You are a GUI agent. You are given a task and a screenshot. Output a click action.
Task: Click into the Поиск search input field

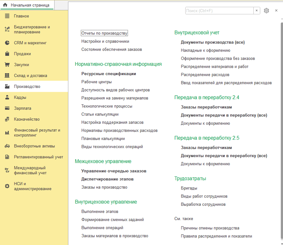[219, 11]
